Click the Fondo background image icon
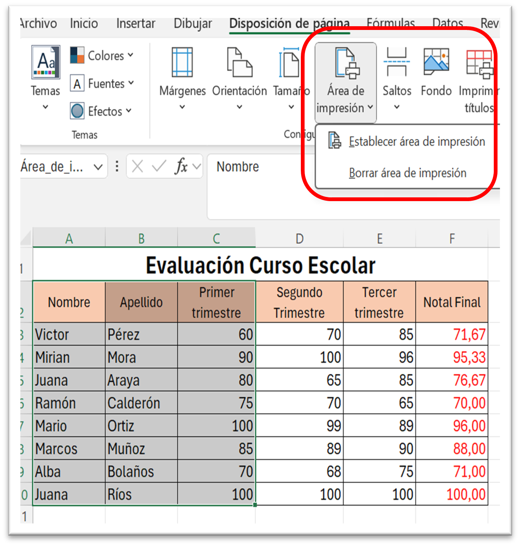 tap(436, 63)
